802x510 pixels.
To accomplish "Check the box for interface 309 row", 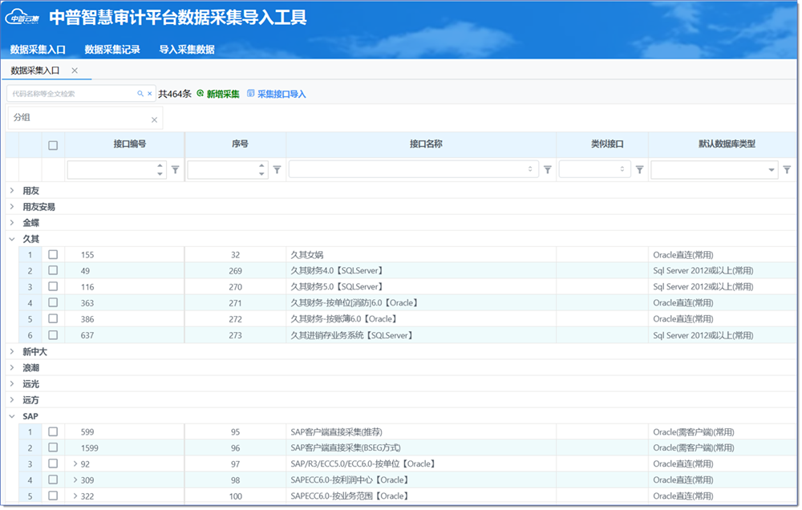I will (x=53, y=480).
